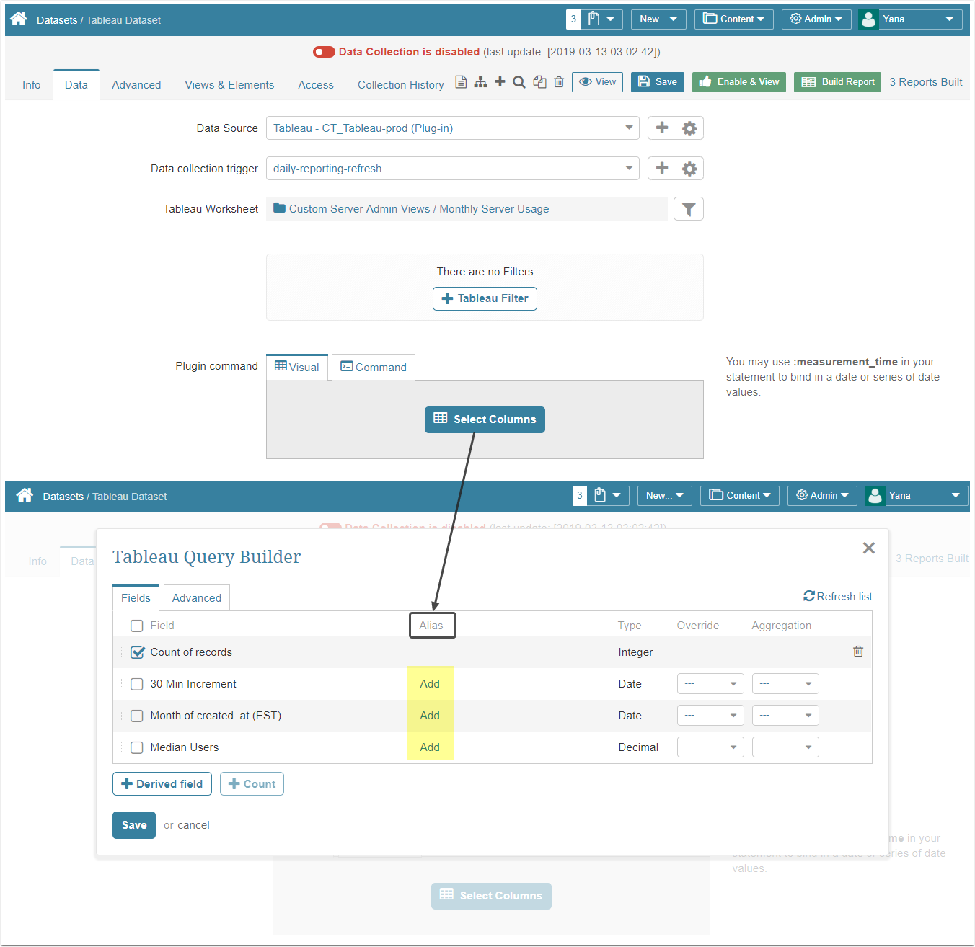The image size is (975, 947).
Task: Select the Visual plugin command tab
Action: 297,368
